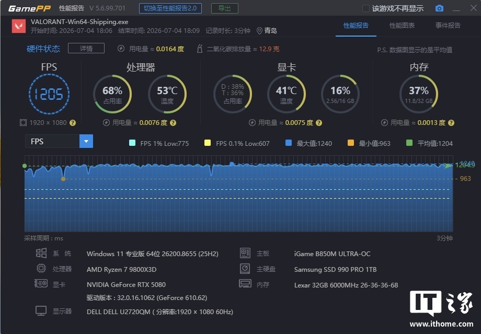Click the green average marker on chart start

(x=25, y=166)
